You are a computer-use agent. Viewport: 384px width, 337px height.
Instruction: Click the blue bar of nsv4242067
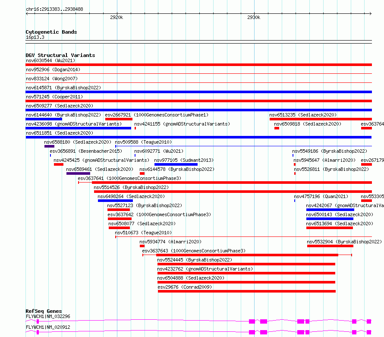tap(330, 210)
